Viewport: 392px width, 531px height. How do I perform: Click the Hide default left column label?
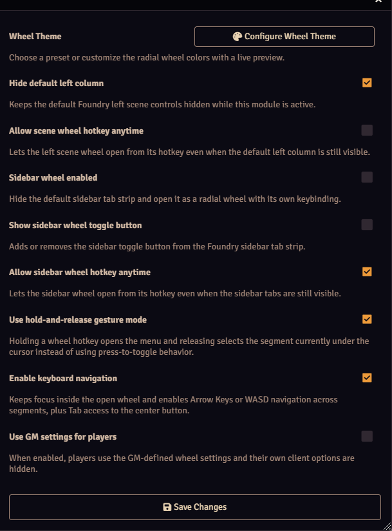point(57,84)
